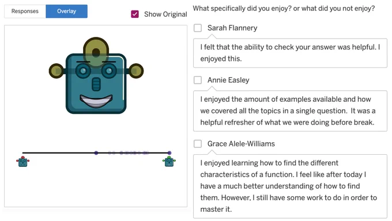The width and height of the screenshot is (392, 221).
Task: Click Grace Alele-Williams's response text
Action: 290,186
